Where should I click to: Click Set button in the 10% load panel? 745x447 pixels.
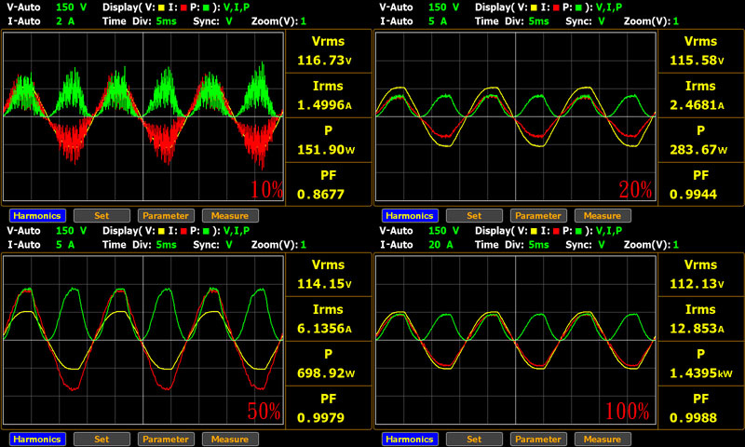pos(102,216)
